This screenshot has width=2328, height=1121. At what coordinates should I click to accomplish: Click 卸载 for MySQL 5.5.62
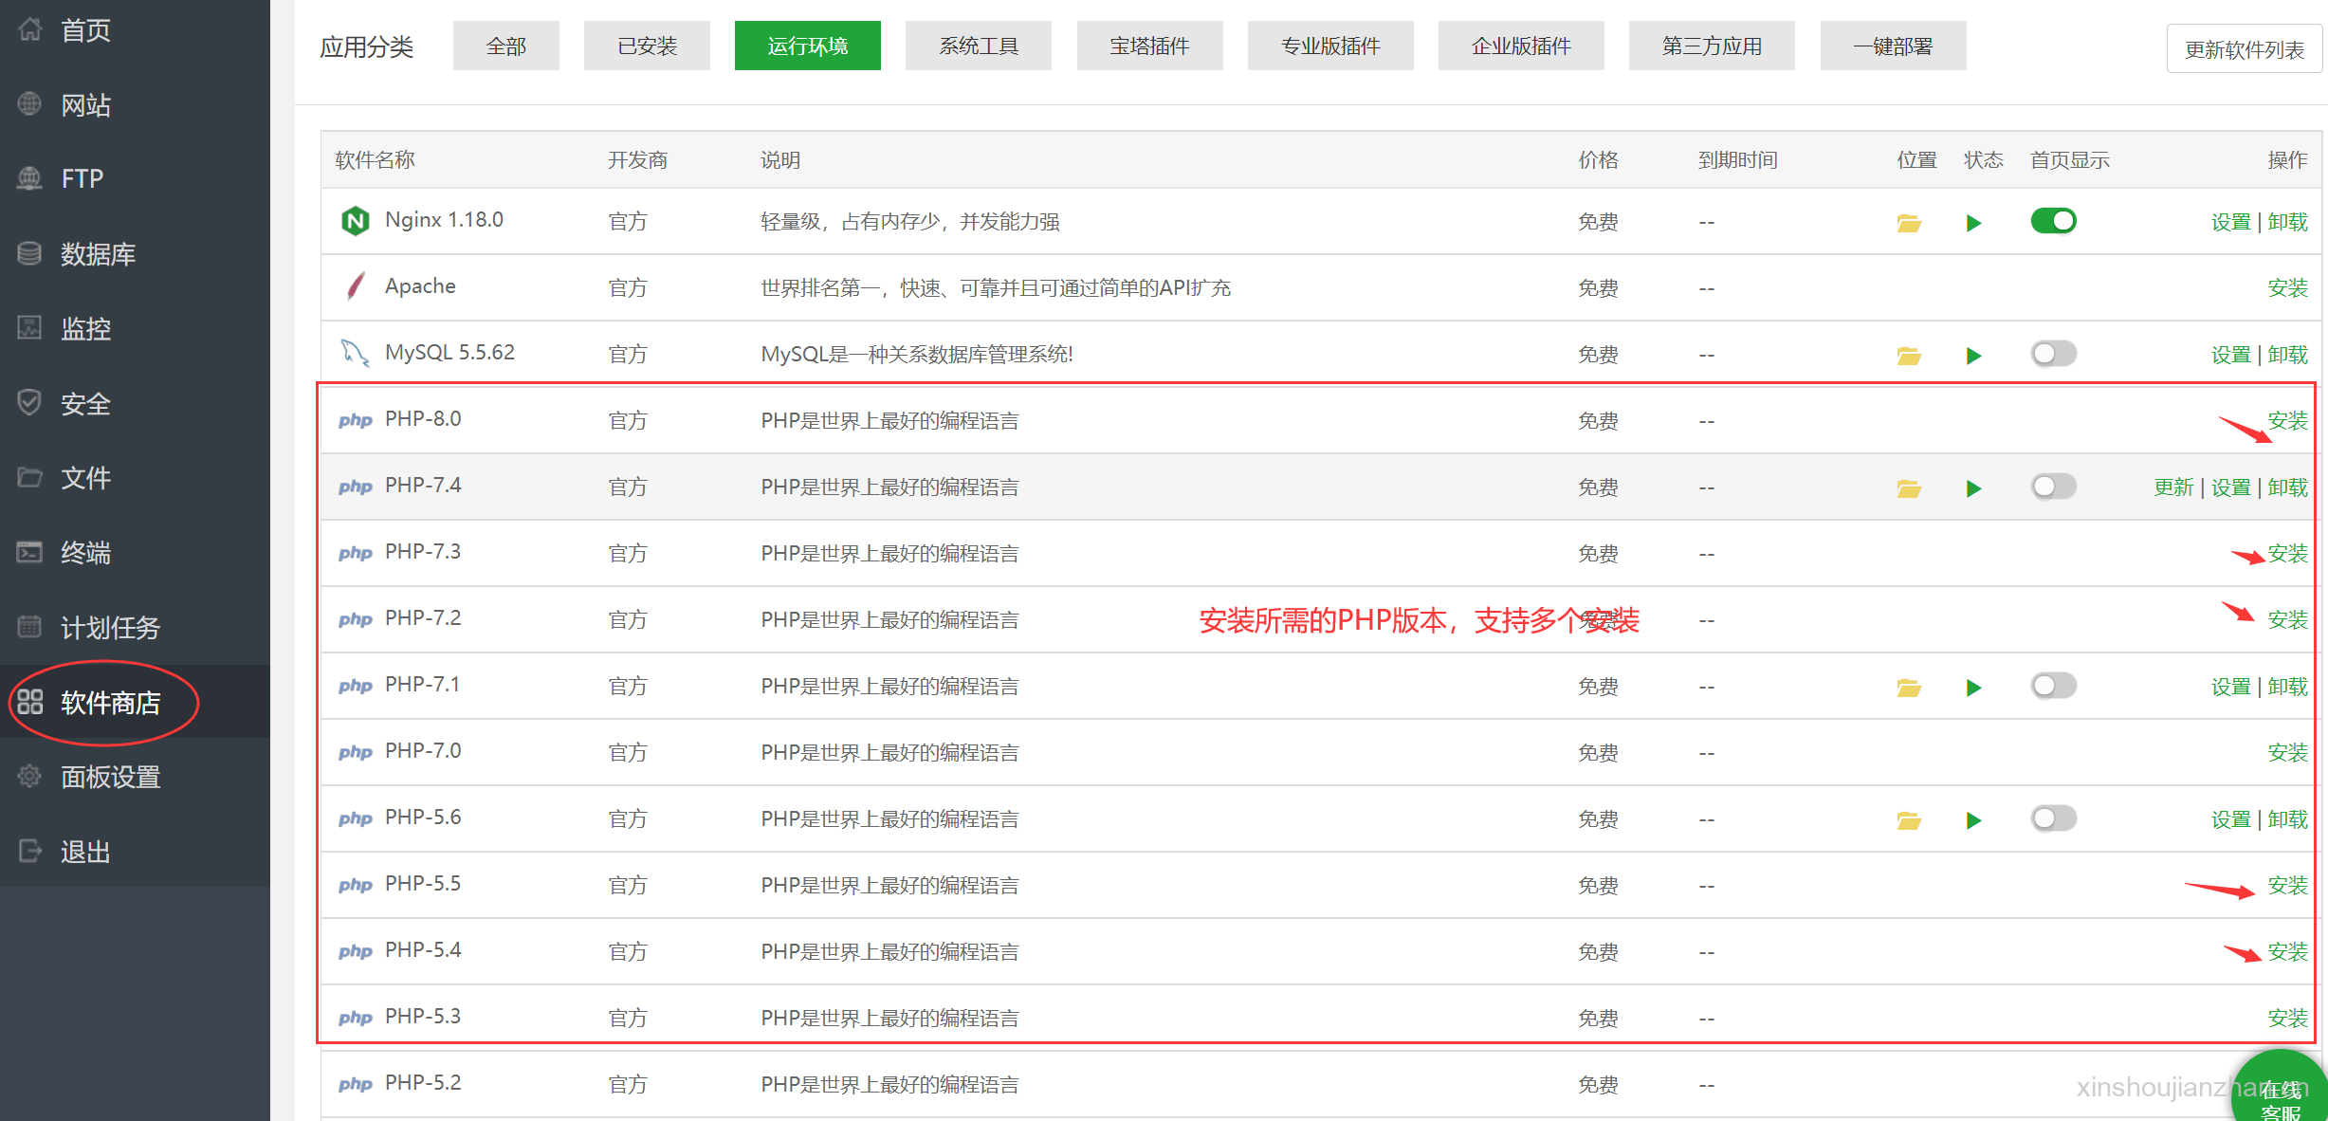tap(2287, 354)
